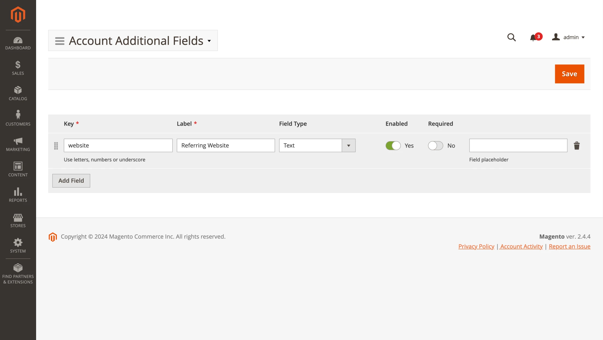603x340 pixels.
Task: Click the Magento ver. 2.4.4 text
Action: [x=565, y=236]
